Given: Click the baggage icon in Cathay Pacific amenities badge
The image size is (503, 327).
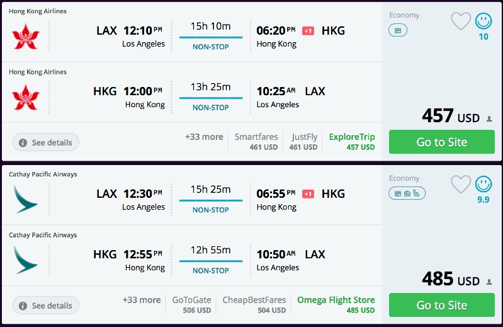Looking at the screenshot, I should tap(407, 193).
